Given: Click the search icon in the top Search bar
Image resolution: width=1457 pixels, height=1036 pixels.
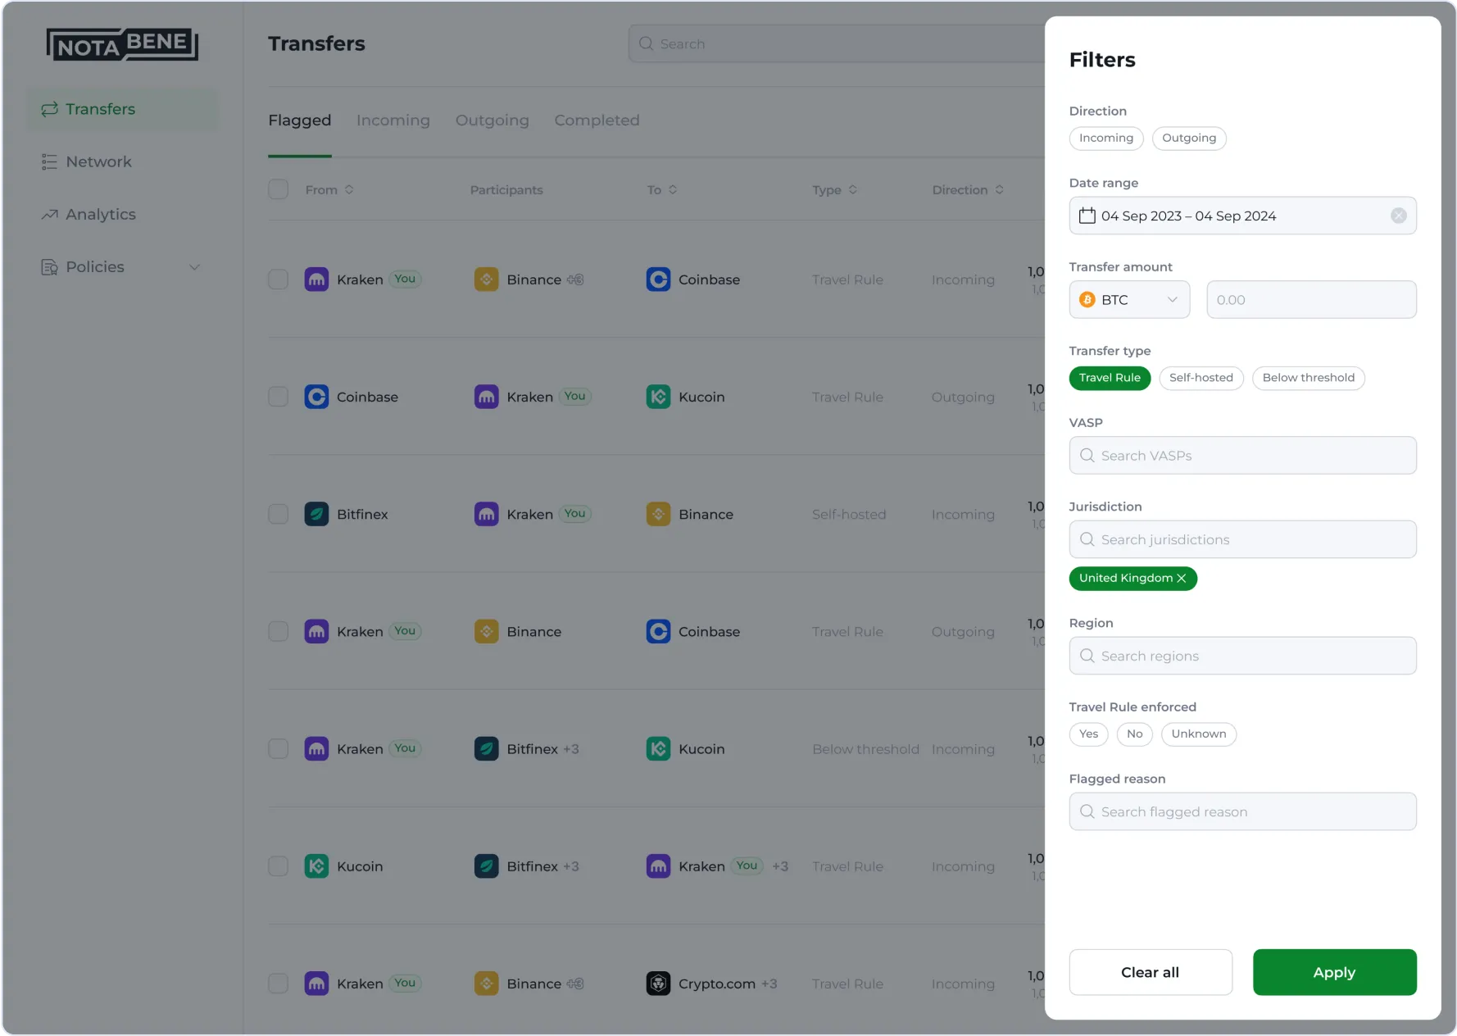Looking at the screenshot, I should [x=646, y=43].
